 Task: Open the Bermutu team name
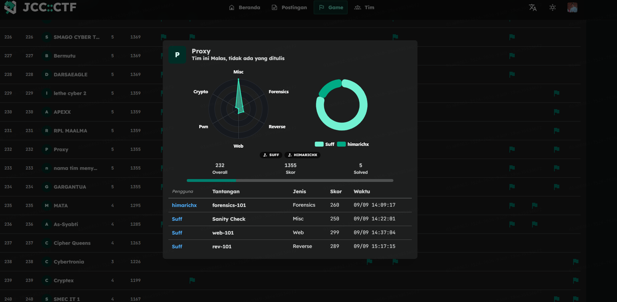pyautogui.click(x=64, y=56)
